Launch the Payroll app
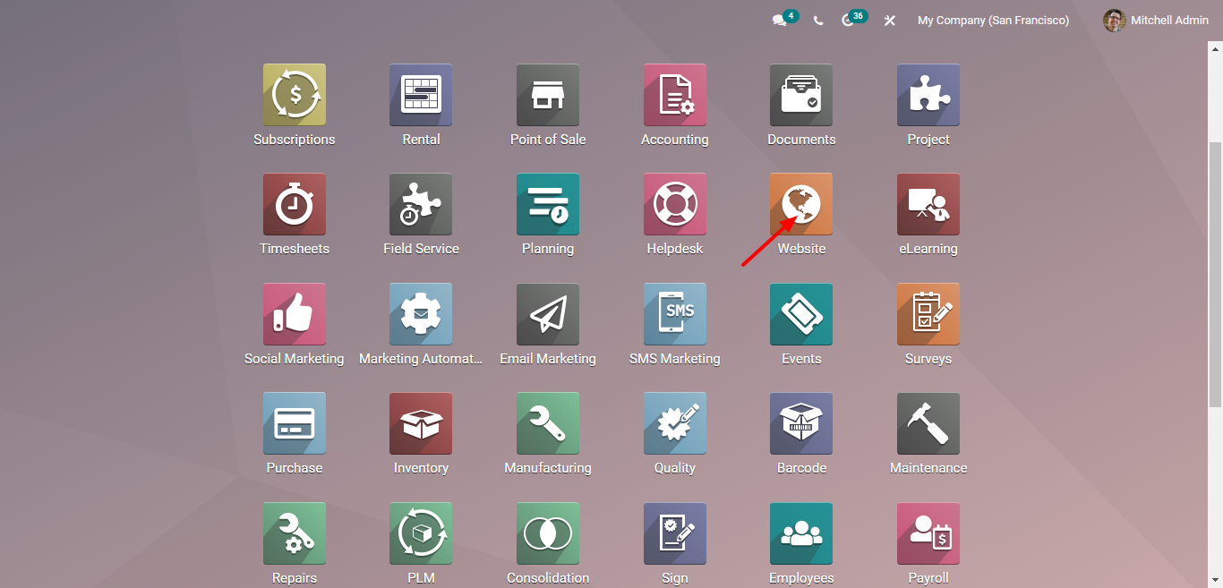This screenshot has height=588, width=1223. click(x=928, y=533)
